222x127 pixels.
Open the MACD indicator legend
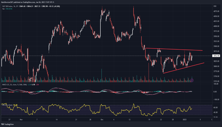14,85
